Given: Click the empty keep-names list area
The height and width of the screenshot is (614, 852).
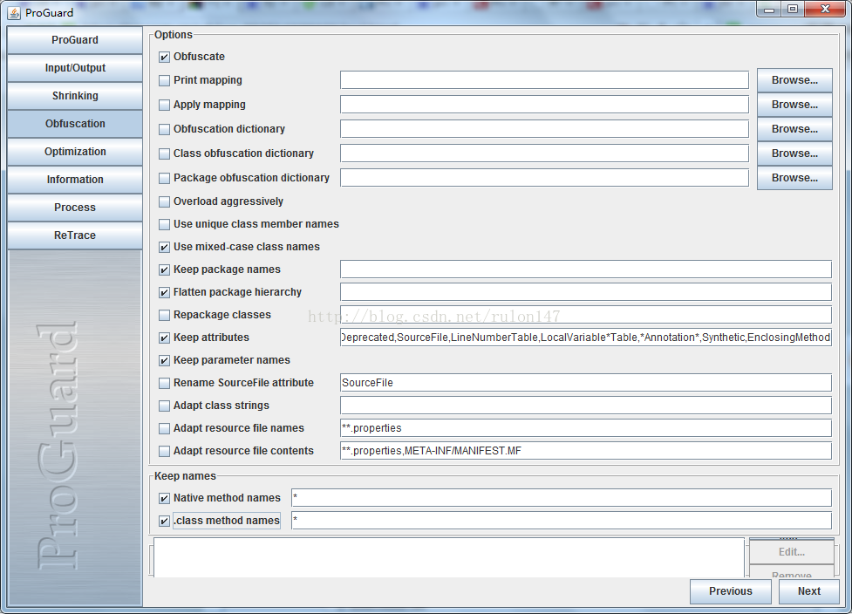Looking at the screenshot, I should pyautogui.click(x=449, y=557).
